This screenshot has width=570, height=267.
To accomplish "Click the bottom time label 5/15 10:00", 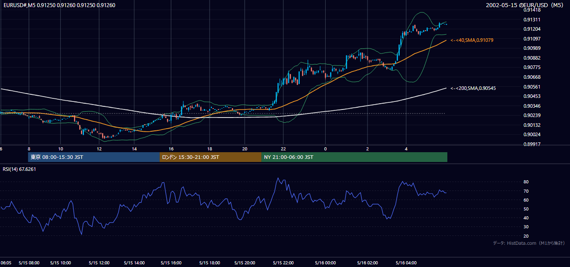I will [x=61, y=263].
